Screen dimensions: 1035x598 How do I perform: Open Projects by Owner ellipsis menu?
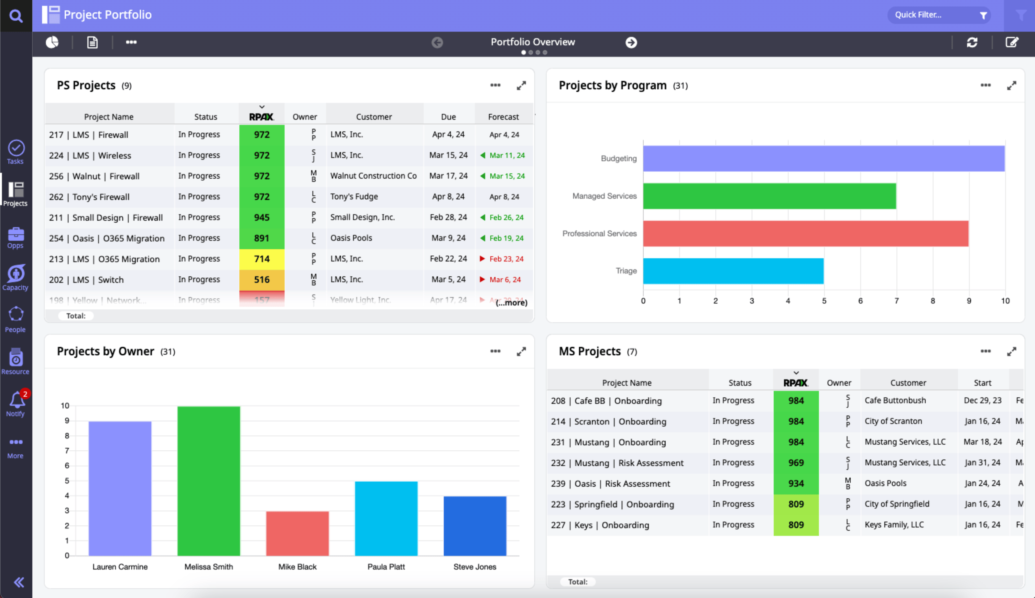tap(495, 351)
